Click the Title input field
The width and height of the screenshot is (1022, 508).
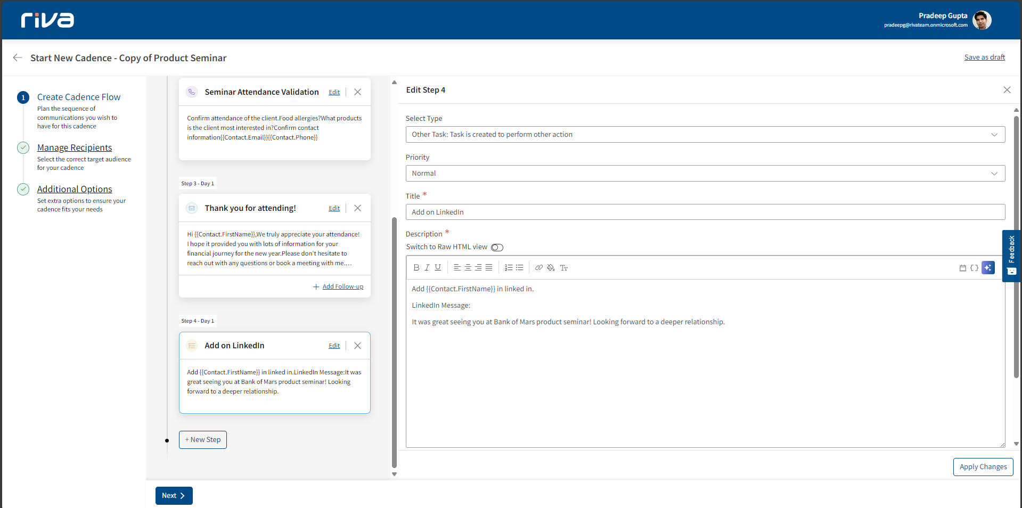click(x=705, y=212)
